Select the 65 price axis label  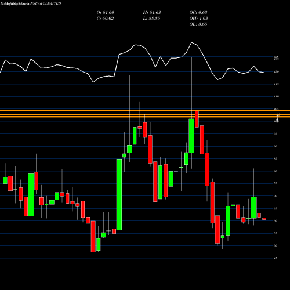coord(275,208)
